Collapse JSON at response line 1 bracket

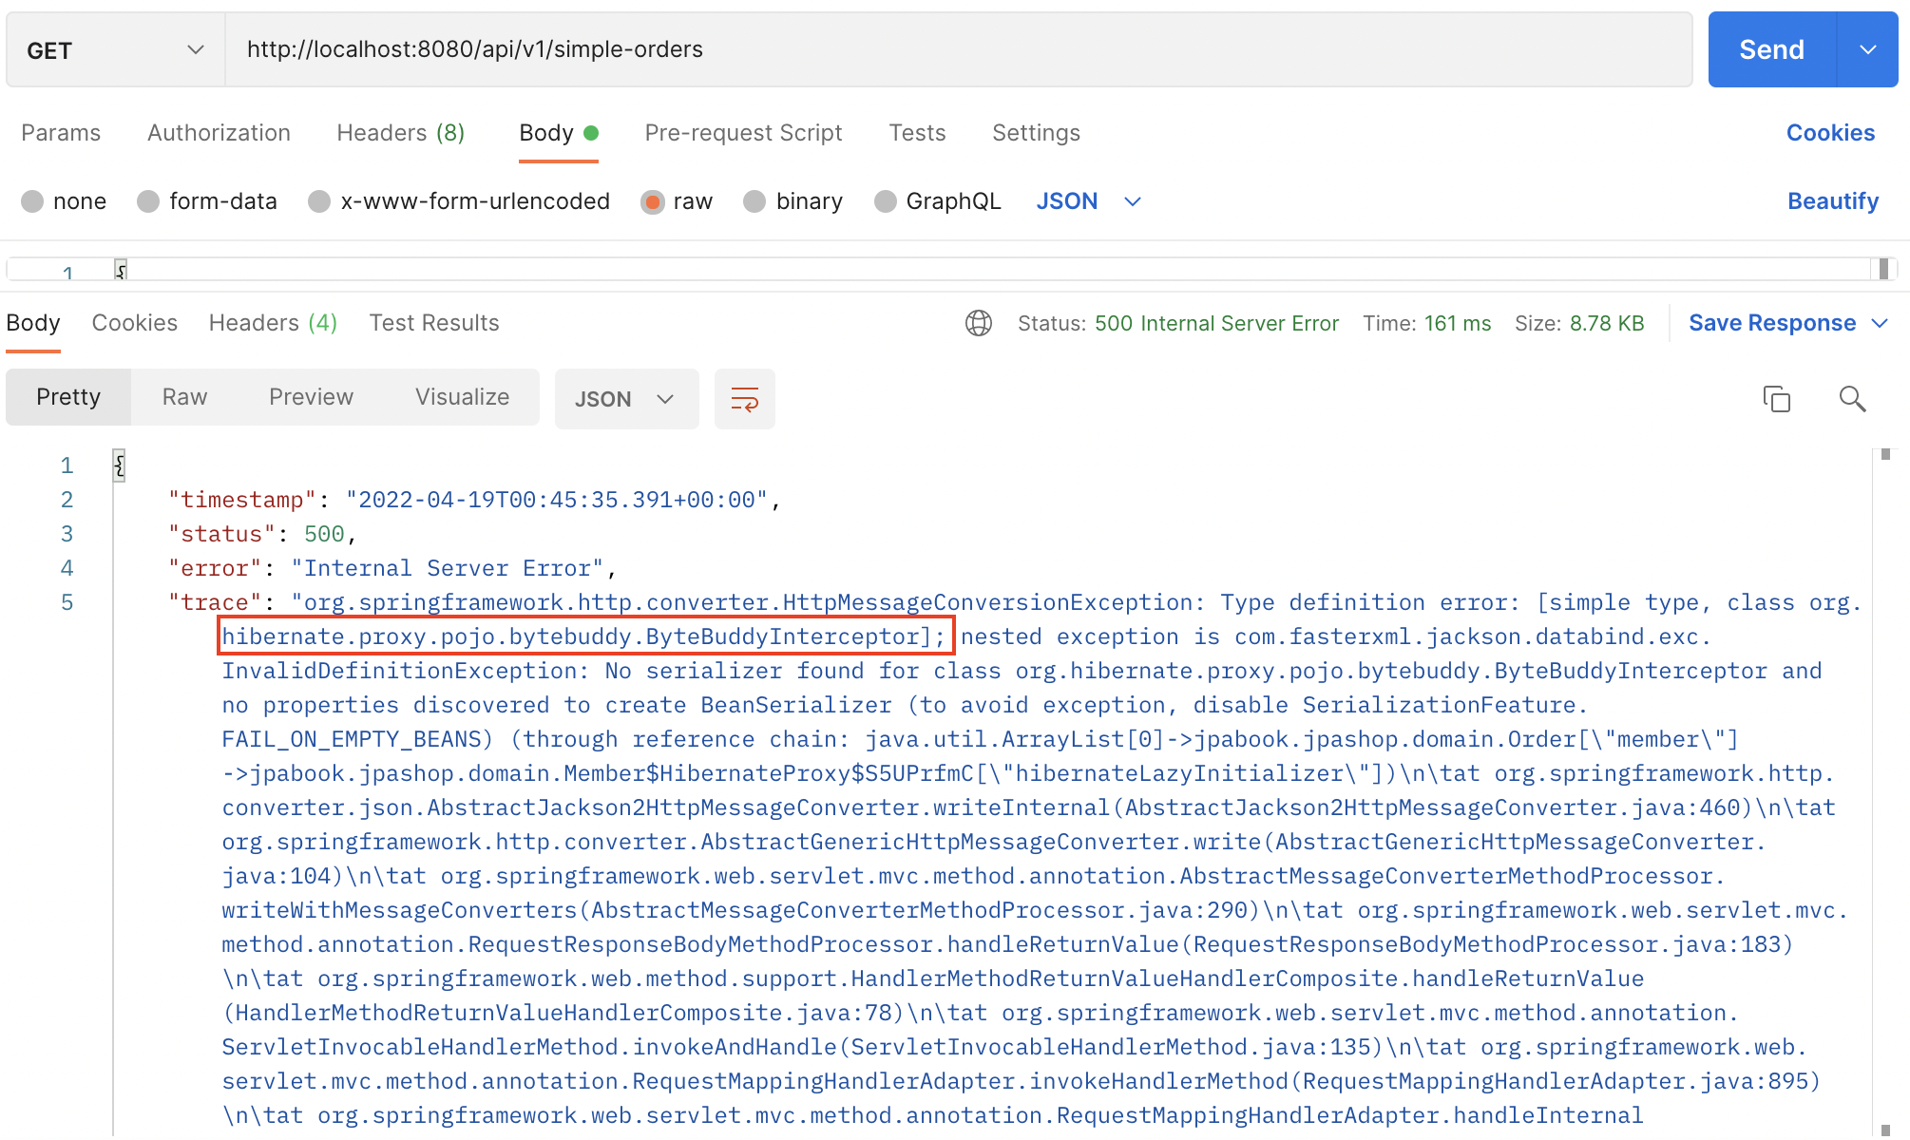click(x=120, y=465)
